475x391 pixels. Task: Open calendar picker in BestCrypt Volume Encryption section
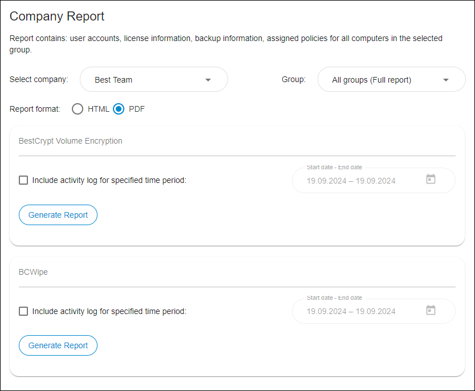point(431,179)
